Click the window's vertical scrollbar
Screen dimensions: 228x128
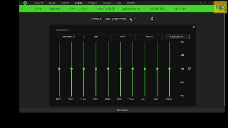[224, 59]
